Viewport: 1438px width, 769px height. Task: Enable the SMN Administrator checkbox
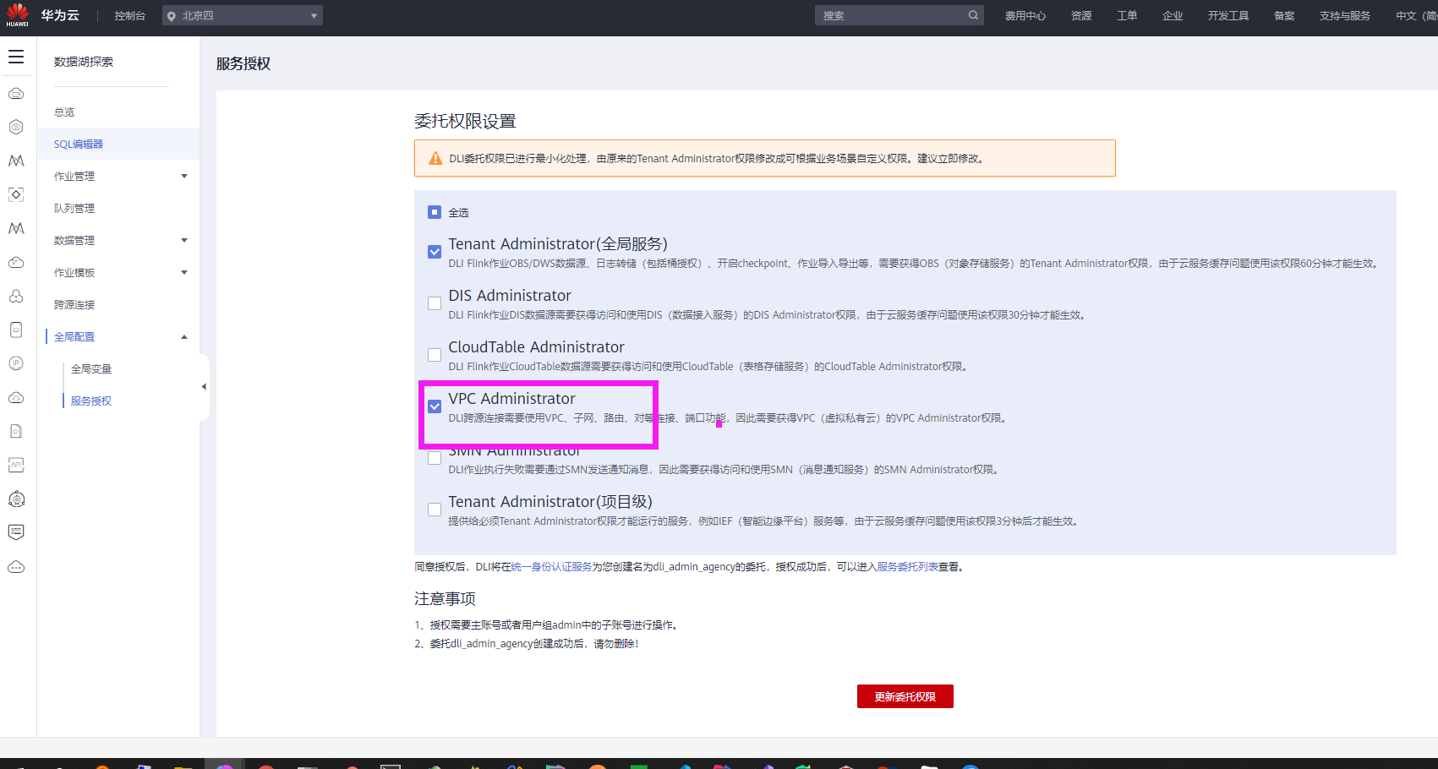pos(435,458)
